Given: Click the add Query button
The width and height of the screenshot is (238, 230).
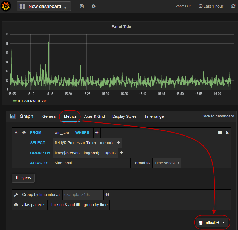Looking at the screenshot, I should (23, 178).
